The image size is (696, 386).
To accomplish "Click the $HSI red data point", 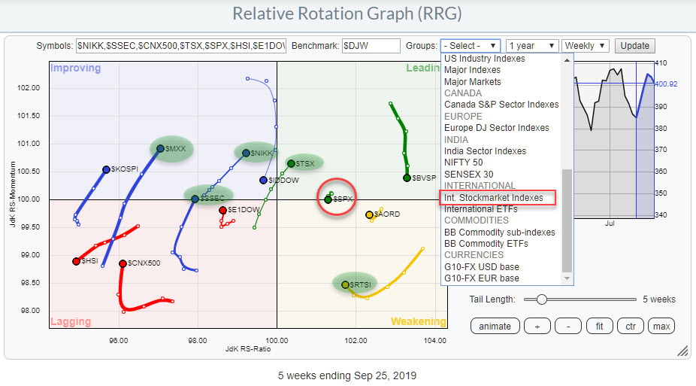I will (x=76, y=261).
